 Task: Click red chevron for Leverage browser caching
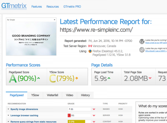tap(94, 115)
